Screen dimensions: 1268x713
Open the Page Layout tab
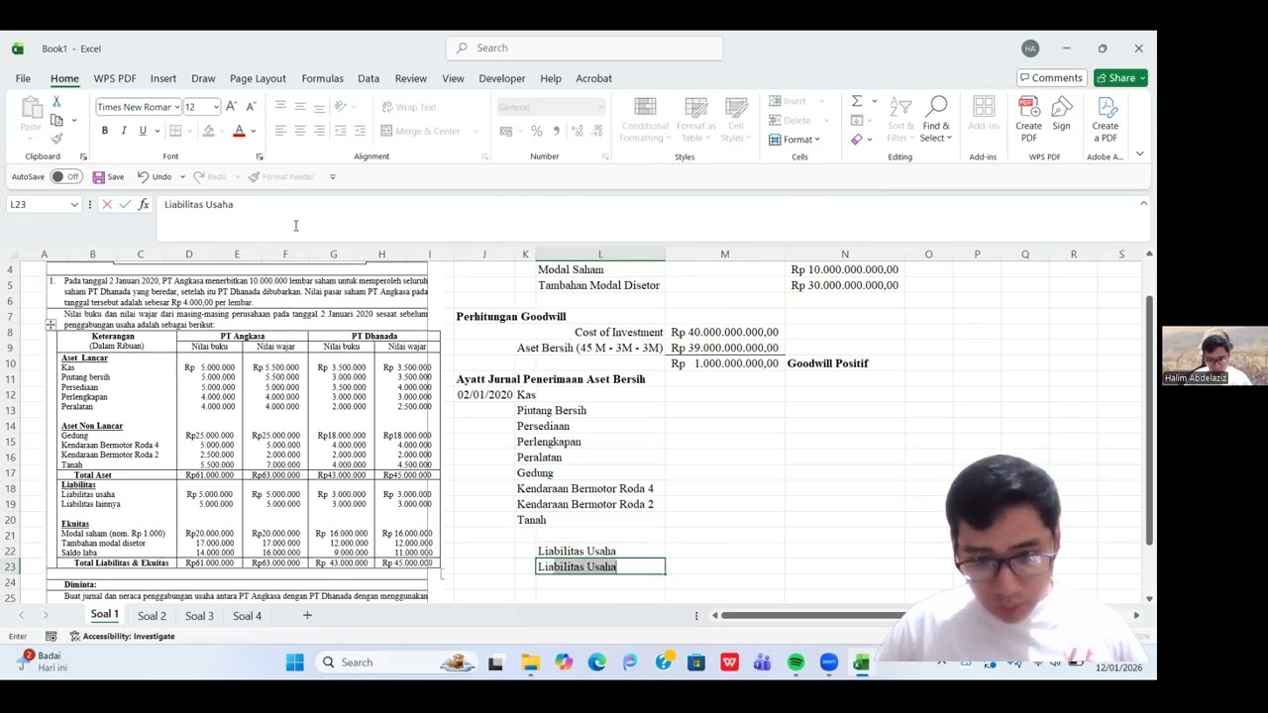tap(258, 78)
